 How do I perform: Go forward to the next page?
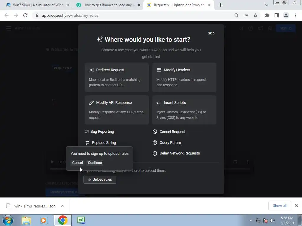coord(16,15)
